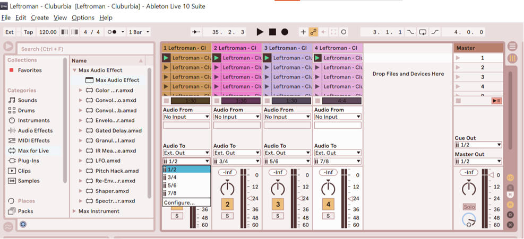Stop playback with the Stop button
Screen dimensions: 524x239
[x=272, y=32]
